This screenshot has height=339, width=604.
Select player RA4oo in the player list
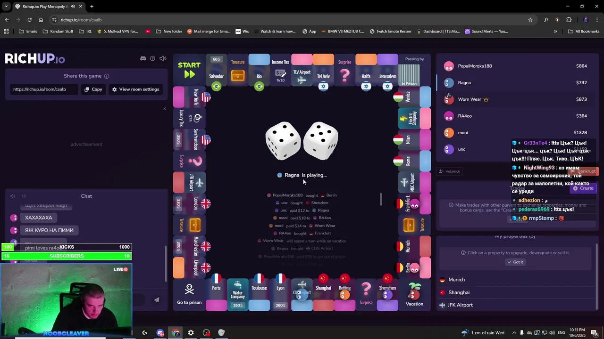coord(515,116)
